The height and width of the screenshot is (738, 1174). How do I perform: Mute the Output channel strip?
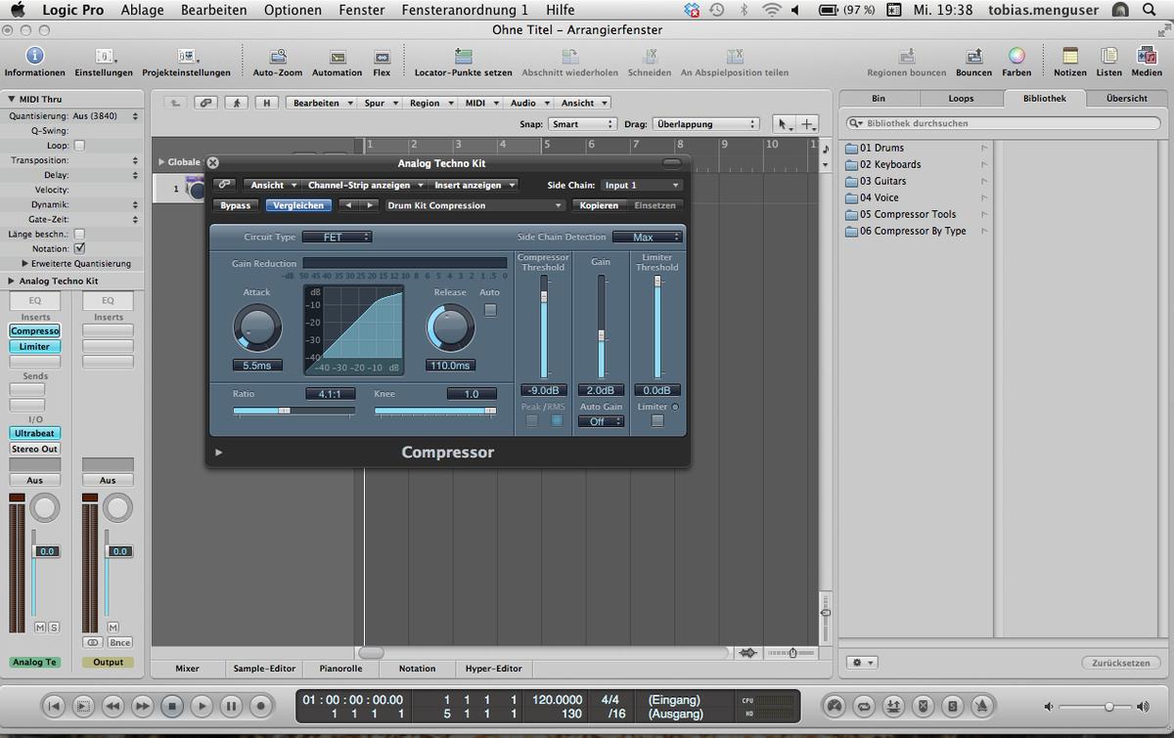tap(113, 627)
